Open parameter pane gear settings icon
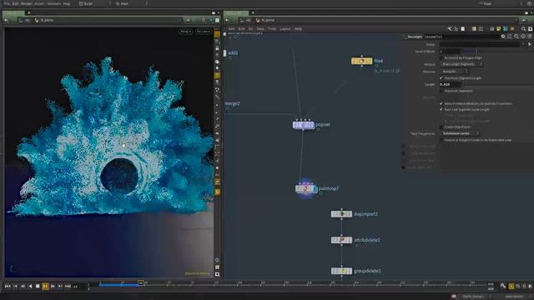Viewport: 534px width, 300px height. pyautogui.click(x=502, y=37)
